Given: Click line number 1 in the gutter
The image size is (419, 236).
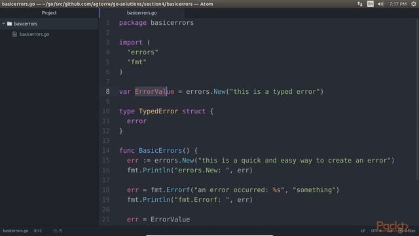Looking at the screenshot, I should tap(107, 23).
